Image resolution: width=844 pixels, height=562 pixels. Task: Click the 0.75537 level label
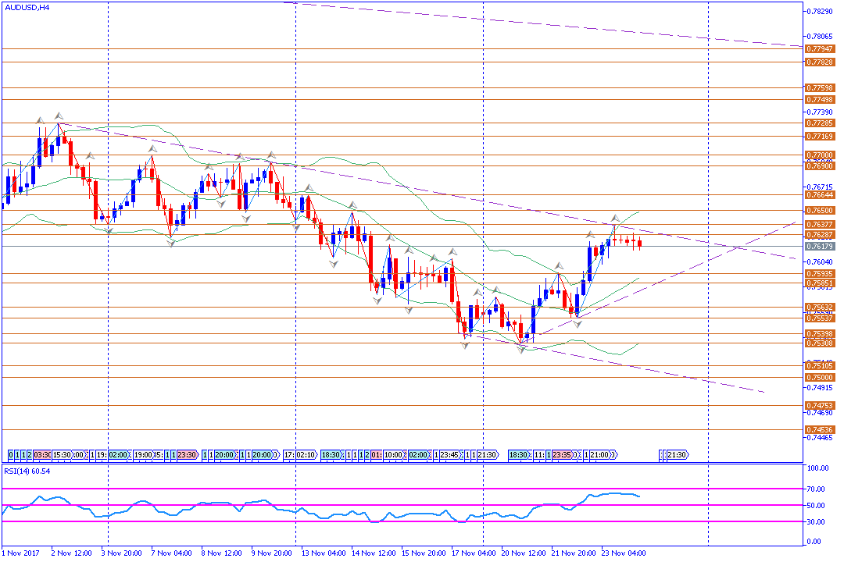coord(820,318)
